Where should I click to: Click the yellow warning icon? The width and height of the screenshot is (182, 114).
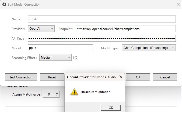coord(74,92)
